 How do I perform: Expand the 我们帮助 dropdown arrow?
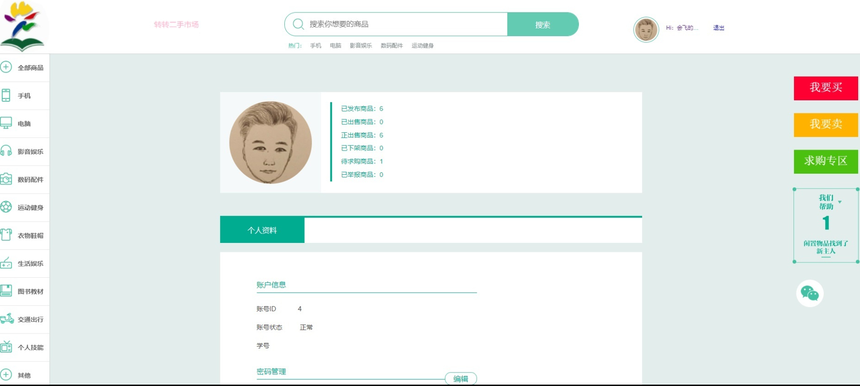[840, 202]
